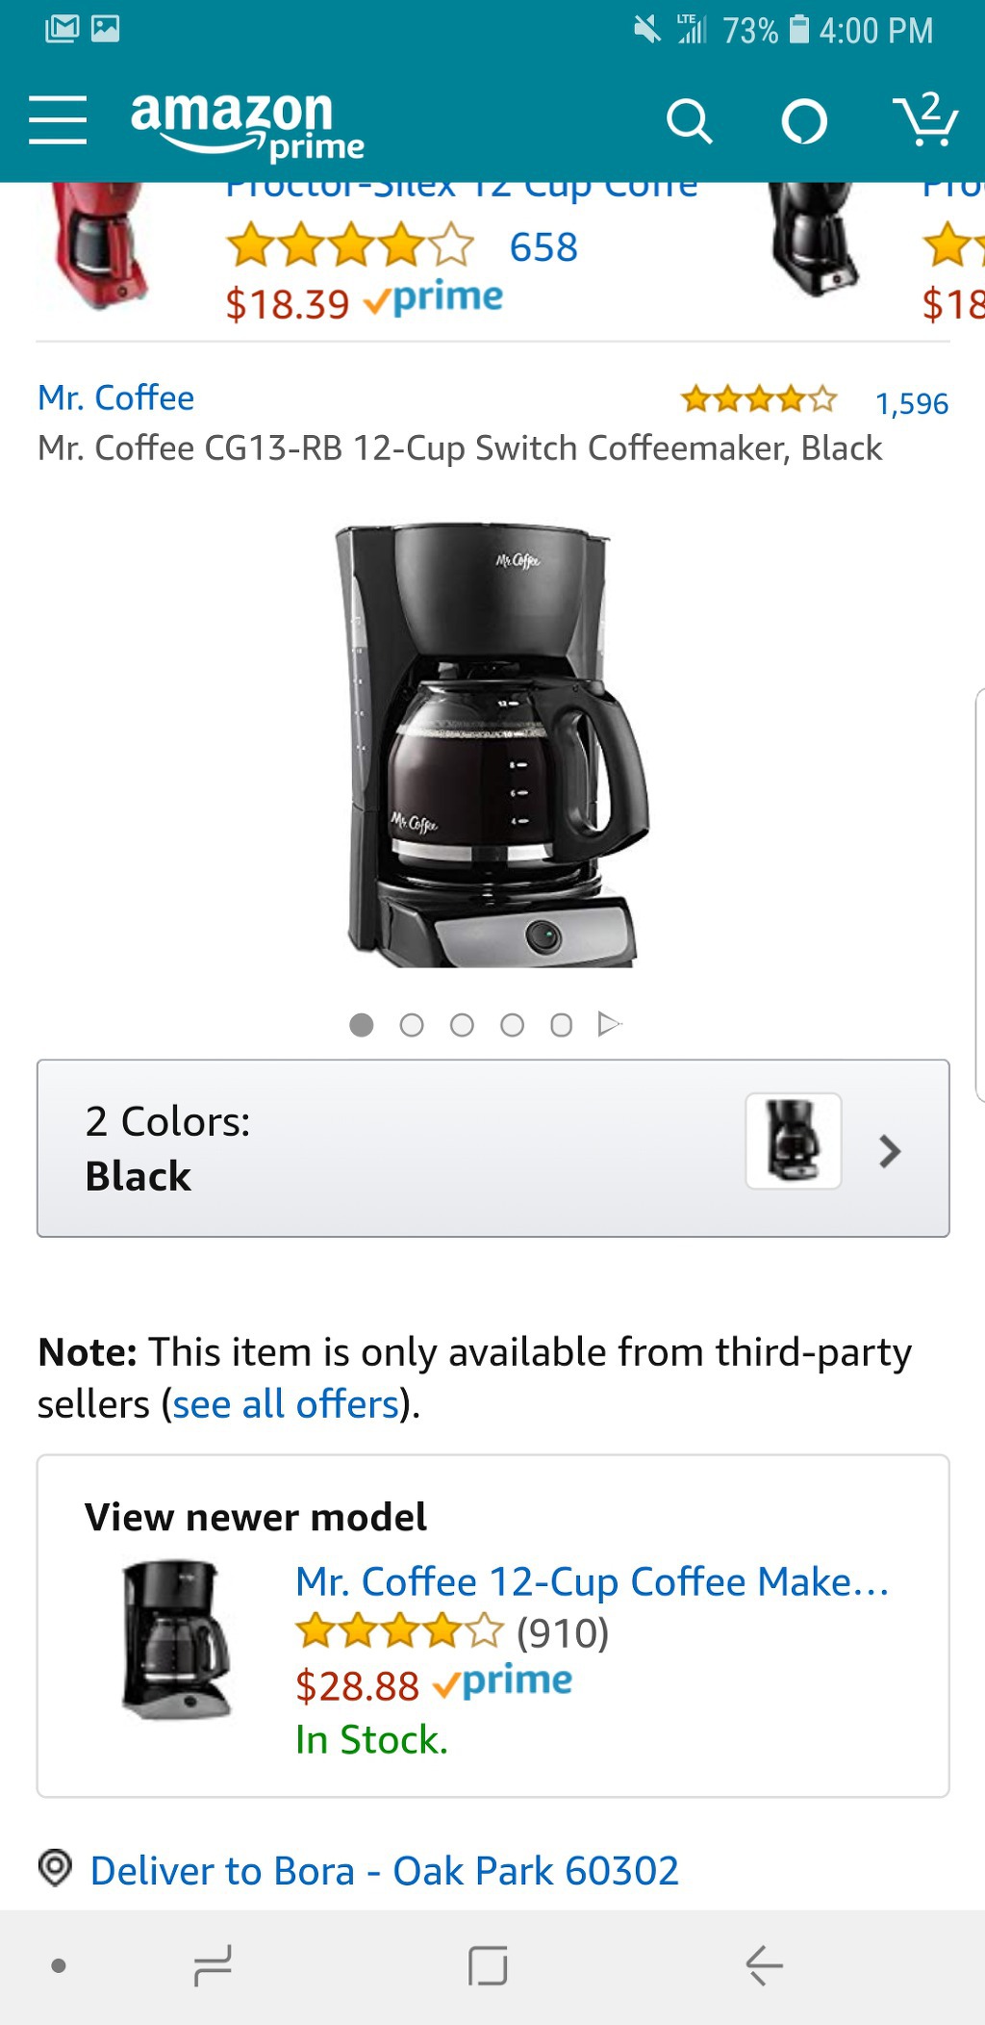Expand the 2 Colors: Black selector
This screenshot has width=985, height=2025.
click(492, 1148)
